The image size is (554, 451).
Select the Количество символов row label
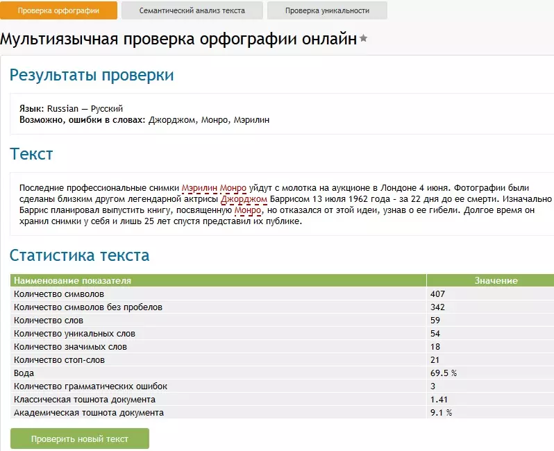coord(58,293)
